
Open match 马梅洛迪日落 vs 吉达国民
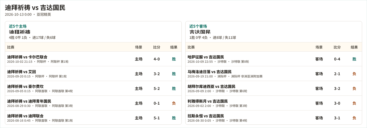(209, 72)
